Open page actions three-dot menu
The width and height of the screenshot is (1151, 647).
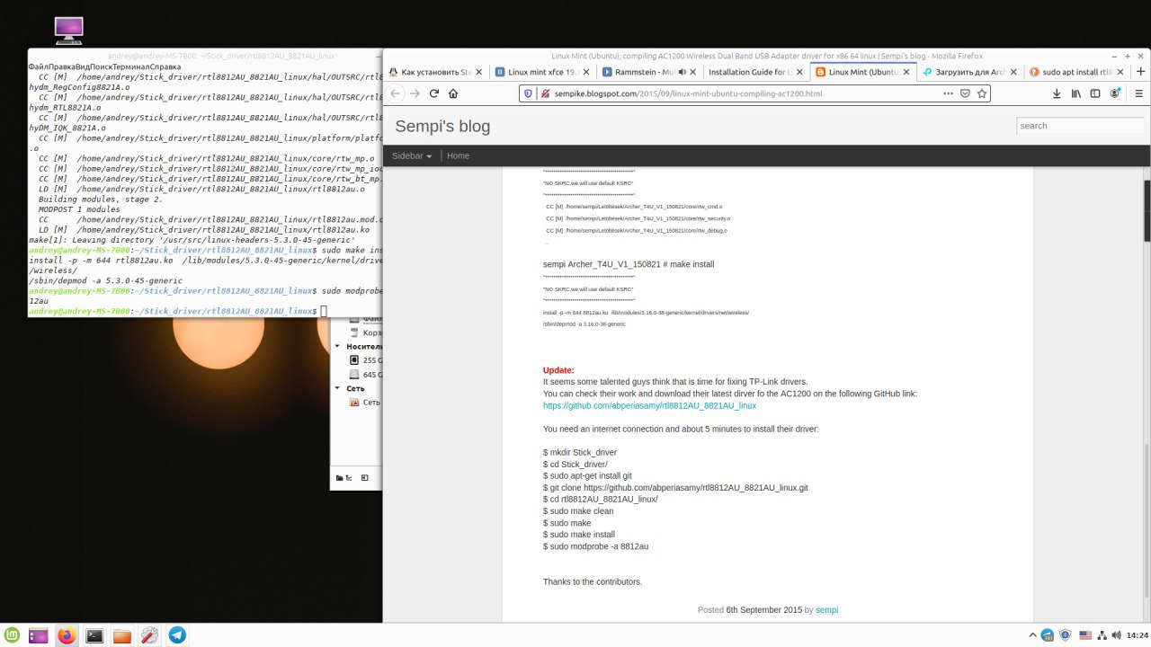pos(948,93)
